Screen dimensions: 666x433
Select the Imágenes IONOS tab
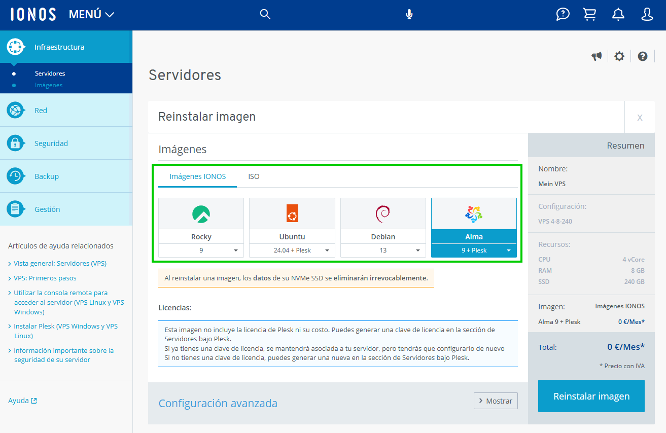[x=198, y=176]
